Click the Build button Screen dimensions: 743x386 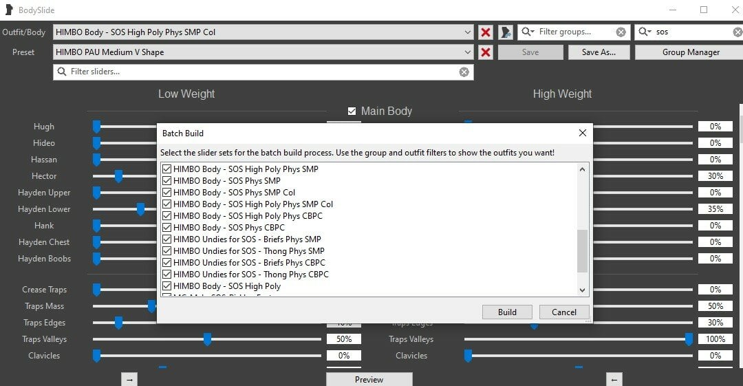507,312
